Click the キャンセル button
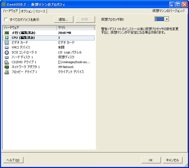The height and width of the screenshot is (168, 189). (173, 160)
